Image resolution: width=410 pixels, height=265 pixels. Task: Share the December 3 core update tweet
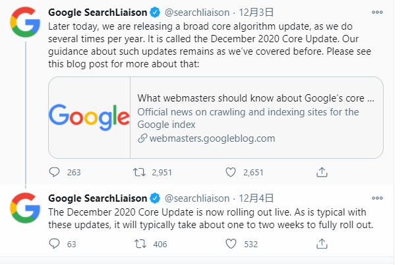(322, 172)
